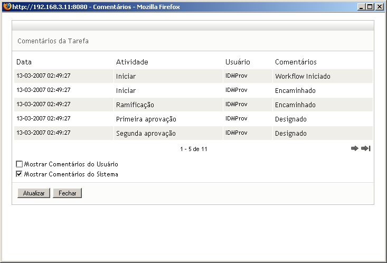
Task: Click the Atividade column header
Action: pos(131,62)
